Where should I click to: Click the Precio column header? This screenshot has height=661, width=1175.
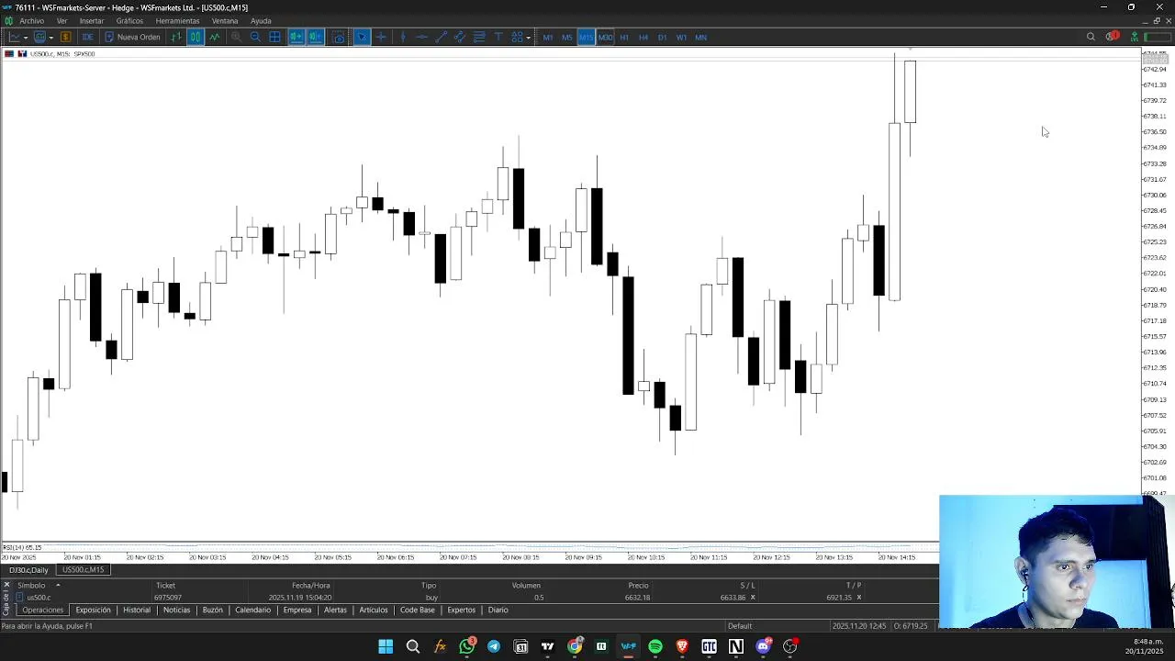pos(638,586)
